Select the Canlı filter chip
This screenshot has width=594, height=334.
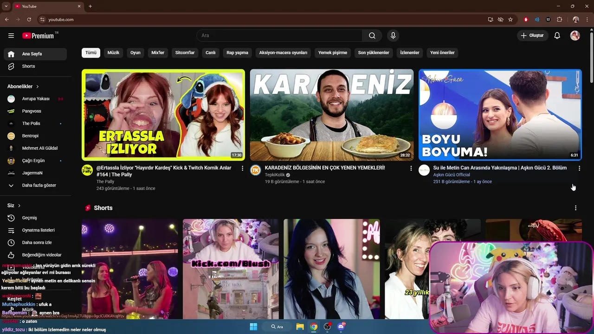(211, 53)
